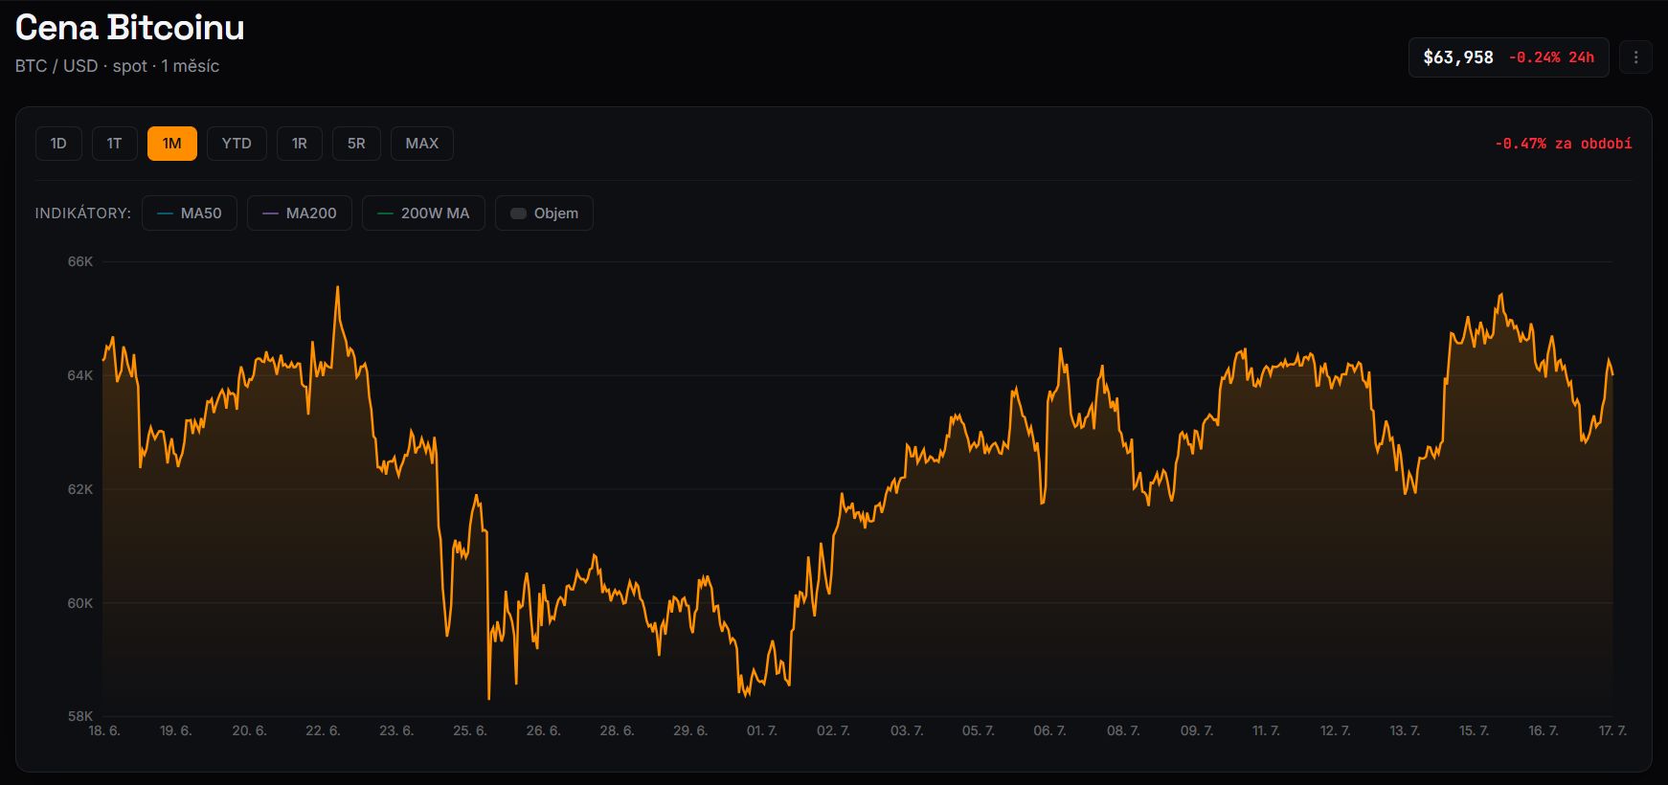Click the 13. 7. date label

pos(1405,730)
